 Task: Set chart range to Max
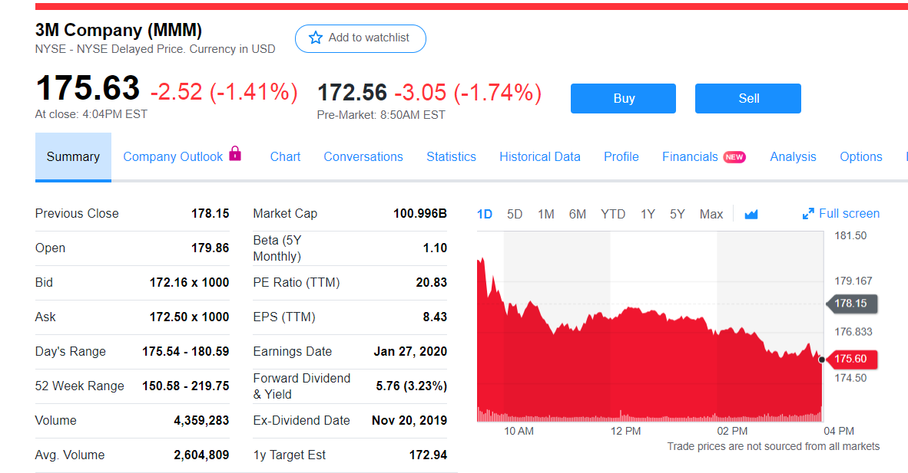[x=711, y=215]
